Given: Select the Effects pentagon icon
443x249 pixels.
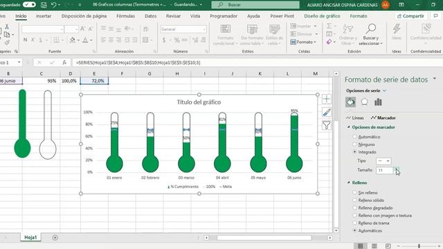Looking at the screenshot, I should (364, 102).
